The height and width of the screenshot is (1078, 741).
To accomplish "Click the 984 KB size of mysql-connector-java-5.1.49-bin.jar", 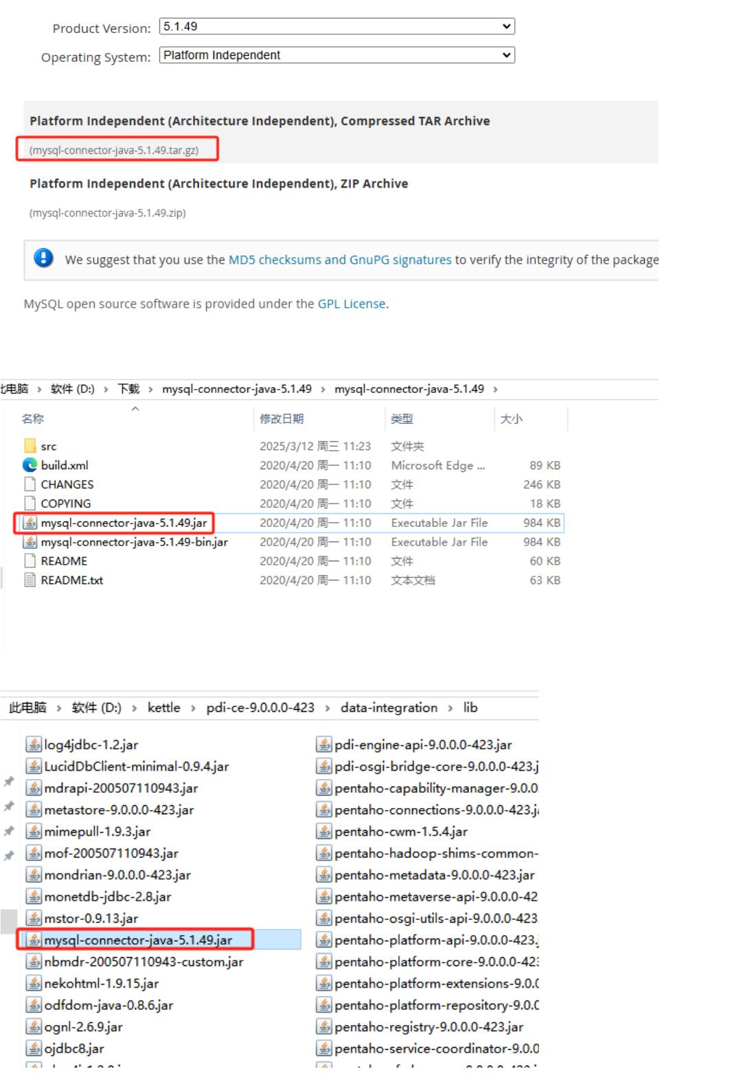I will click(542, 542).
